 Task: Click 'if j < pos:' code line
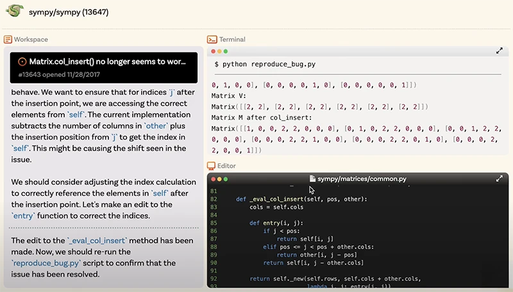click(282, 231)
